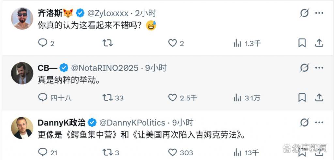Open more options on 齐洛斯's tweet
Viewport: 334px width, 160px height.
(319, 13)
